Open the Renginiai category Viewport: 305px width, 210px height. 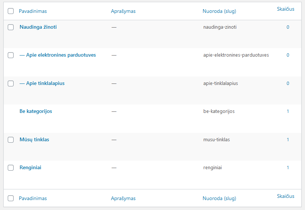click(30, 168)
